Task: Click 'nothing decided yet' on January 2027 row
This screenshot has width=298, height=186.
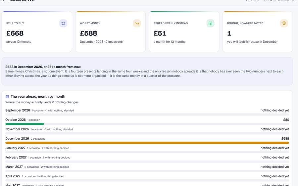Action: (x=274, y=148)
